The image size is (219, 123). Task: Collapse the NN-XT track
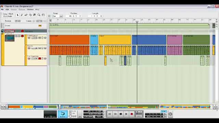coord(2,34)
